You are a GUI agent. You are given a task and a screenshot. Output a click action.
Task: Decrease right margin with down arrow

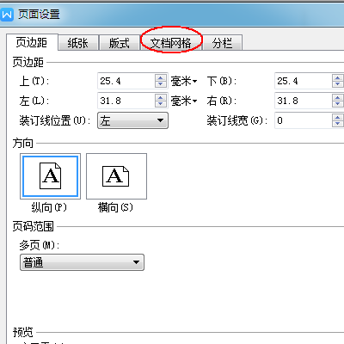point(338,104)
